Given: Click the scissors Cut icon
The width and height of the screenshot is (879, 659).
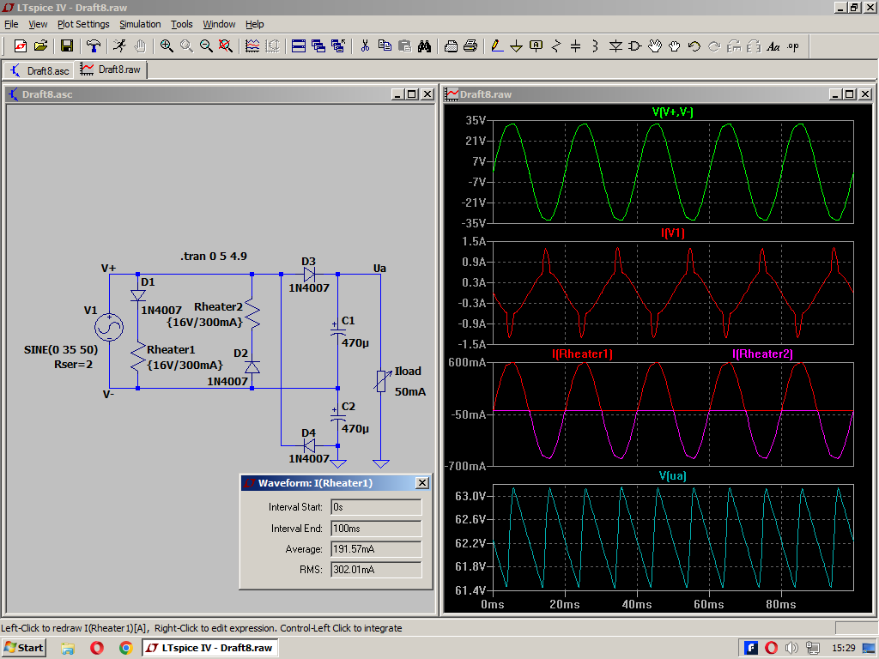Looking at the screenshot, I should coord(365,46).
